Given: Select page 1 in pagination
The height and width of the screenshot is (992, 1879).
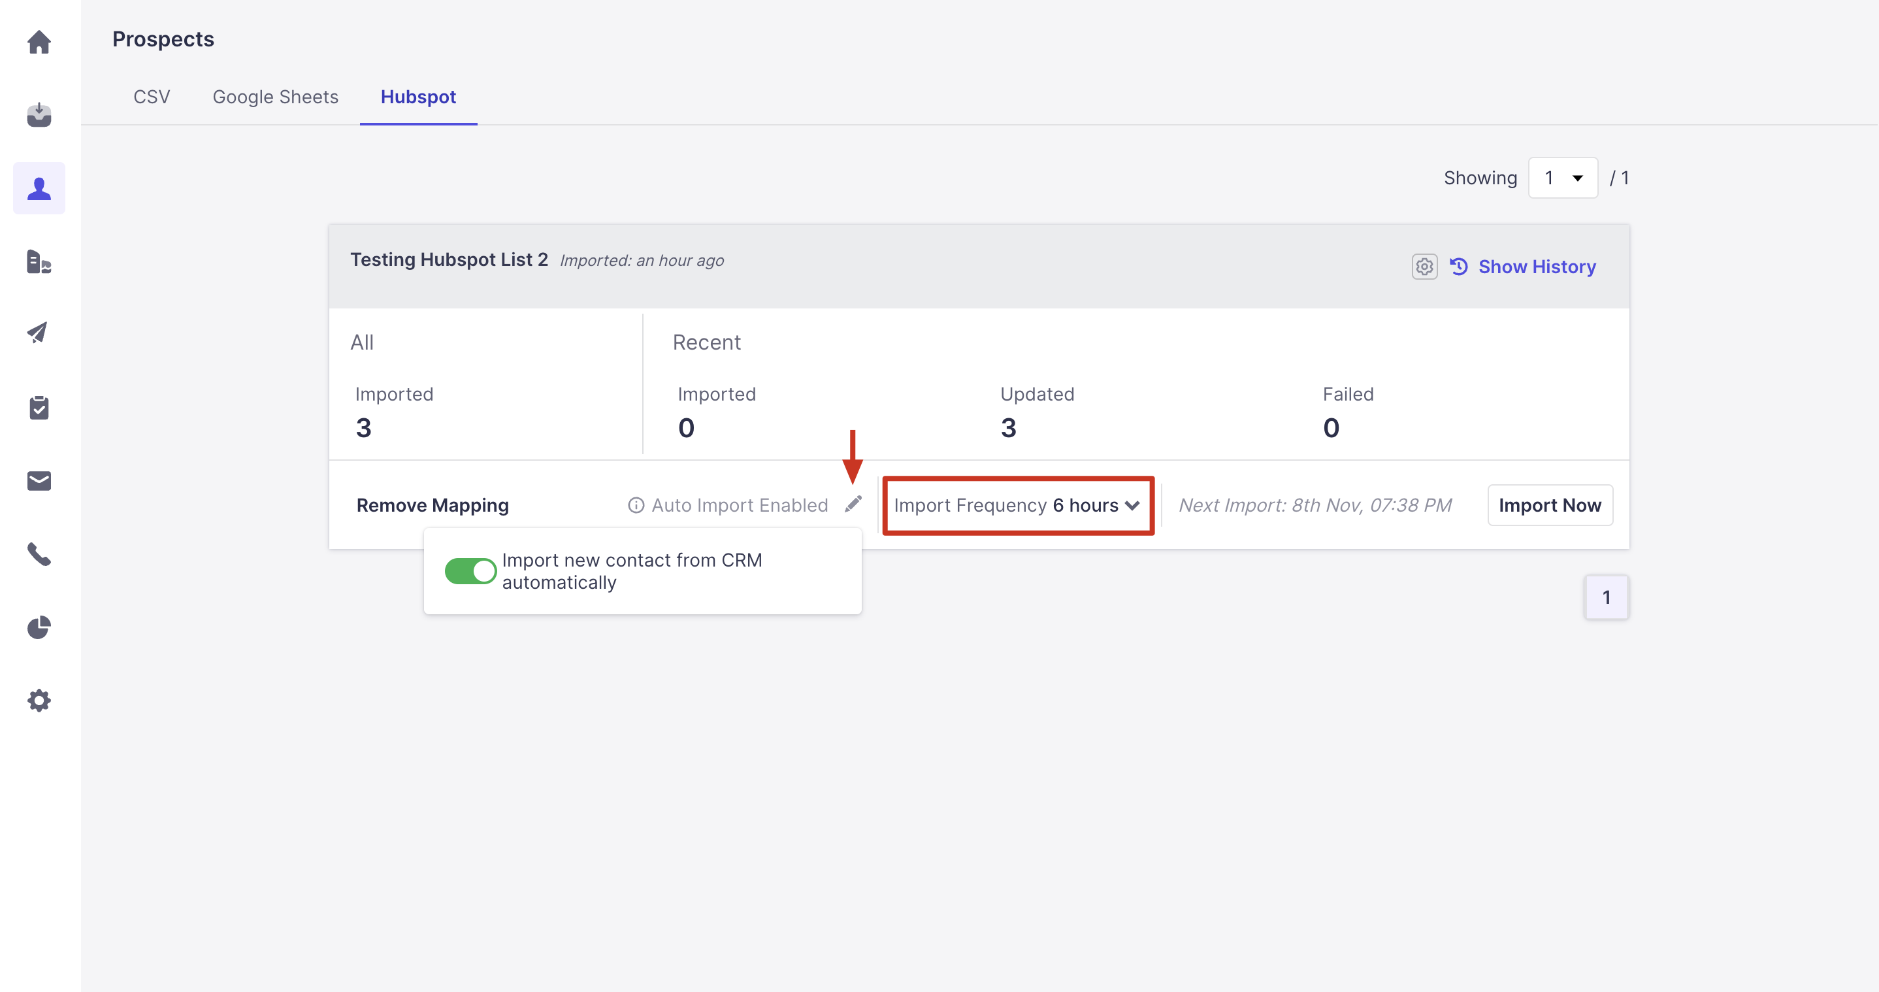Looking at the screenshot, I should (x=1605, y=597).
